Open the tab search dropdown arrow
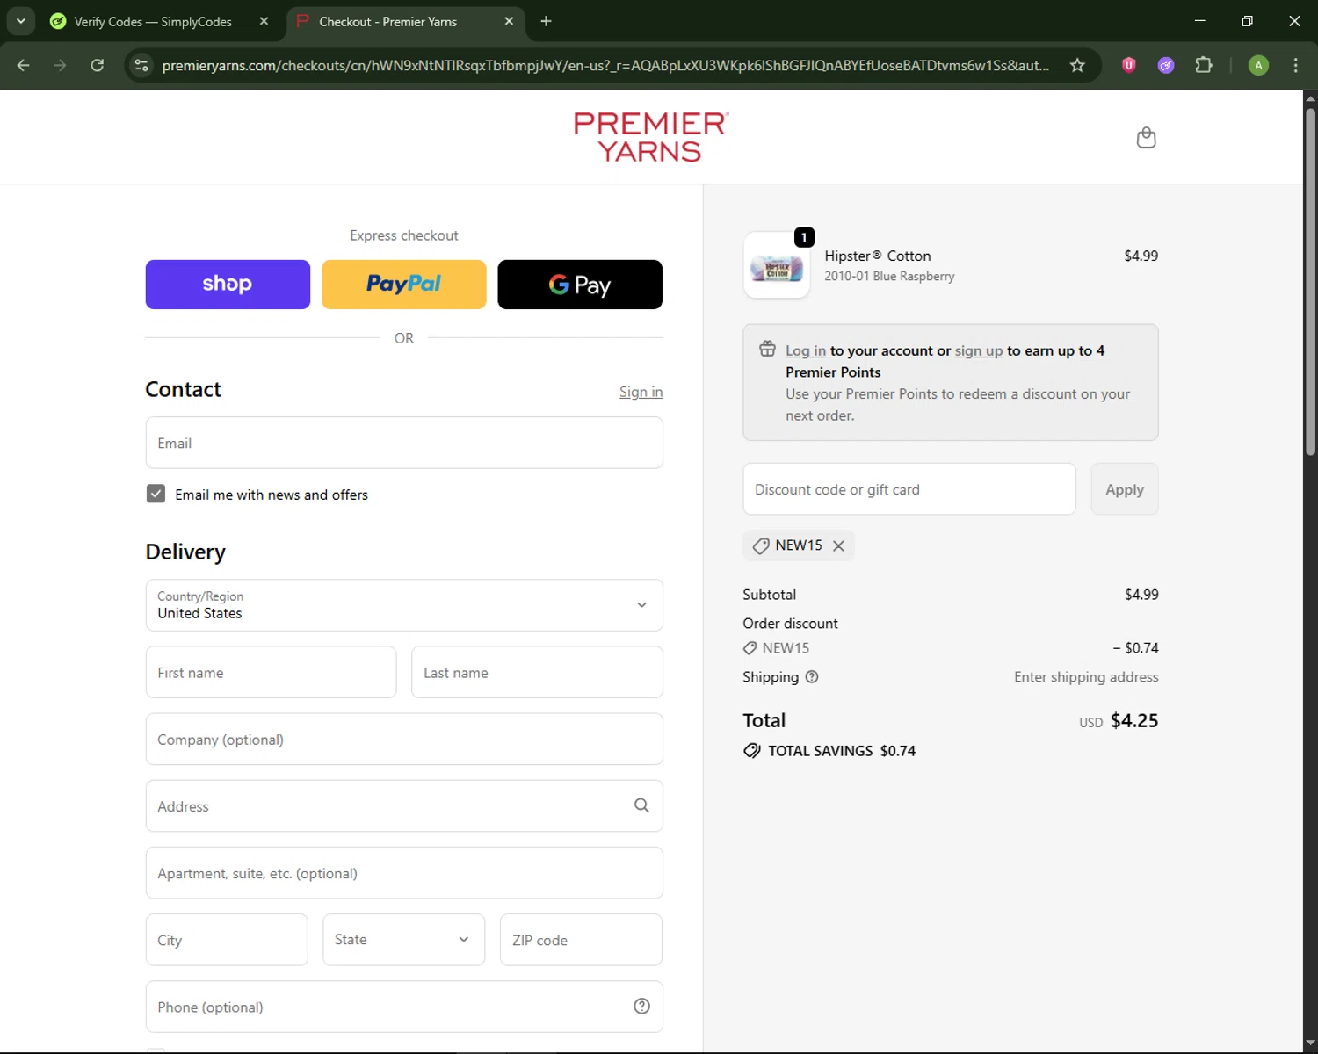Image resolution: width=1318 pixels, height=1054 pixels. tap(20, 21)
